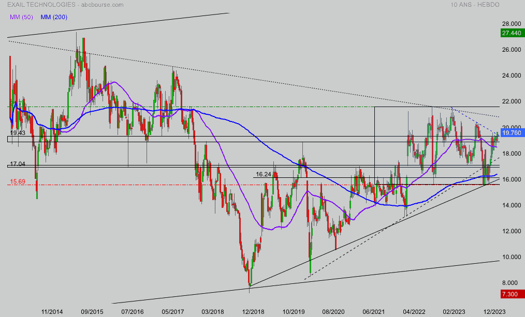Click the 06/2021 date axis label
525x317 pixels.
click(374, 312)
